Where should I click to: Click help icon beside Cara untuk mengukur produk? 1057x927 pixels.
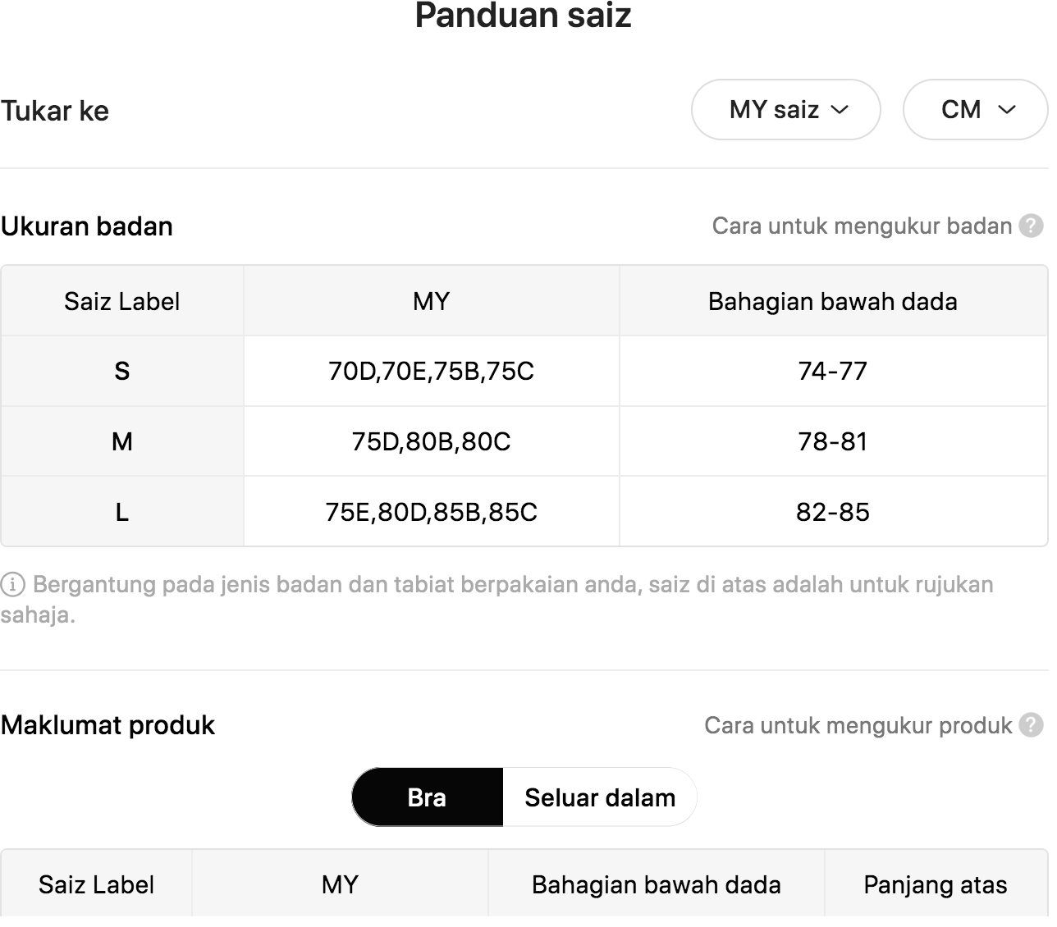pyautogui.click(x=1031, y=725)
